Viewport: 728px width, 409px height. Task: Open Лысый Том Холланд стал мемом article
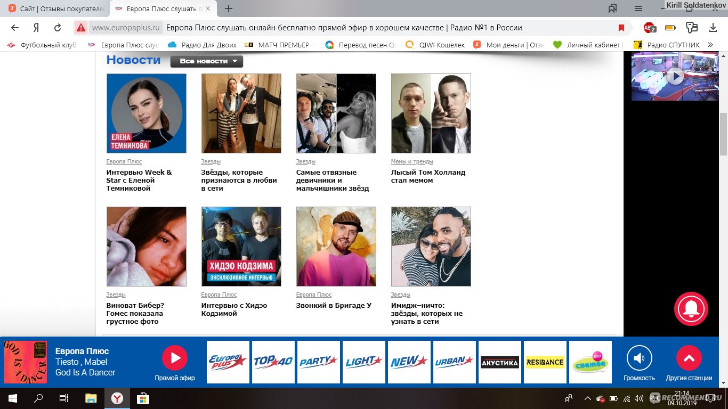pos(428,176)
